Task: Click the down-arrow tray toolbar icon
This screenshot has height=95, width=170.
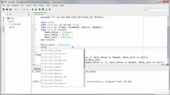Action: pos(36,9)
